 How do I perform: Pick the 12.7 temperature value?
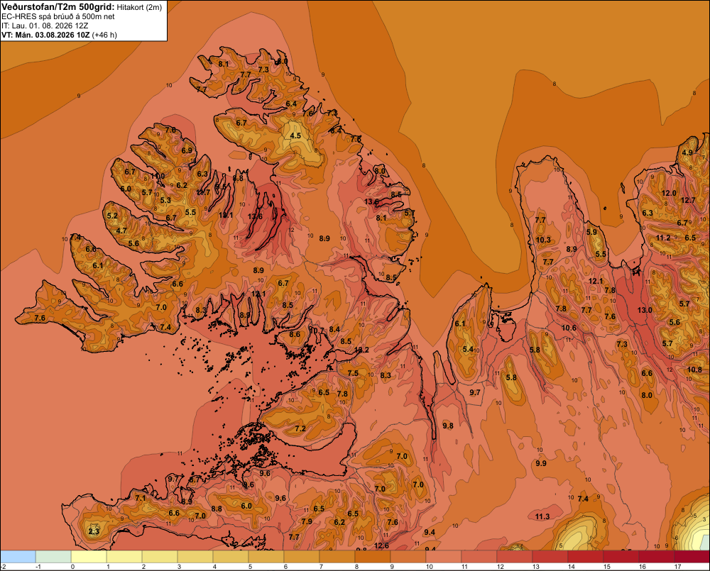(x=688, y=200)
